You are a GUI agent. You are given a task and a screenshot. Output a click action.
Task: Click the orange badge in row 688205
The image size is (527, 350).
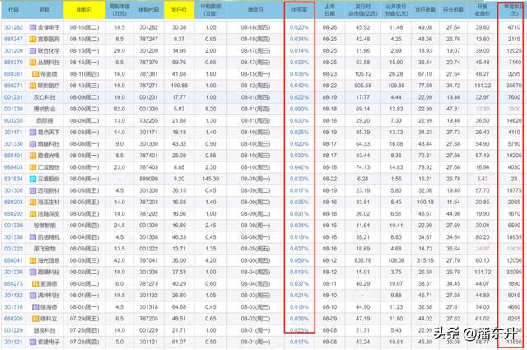[35, 319]
